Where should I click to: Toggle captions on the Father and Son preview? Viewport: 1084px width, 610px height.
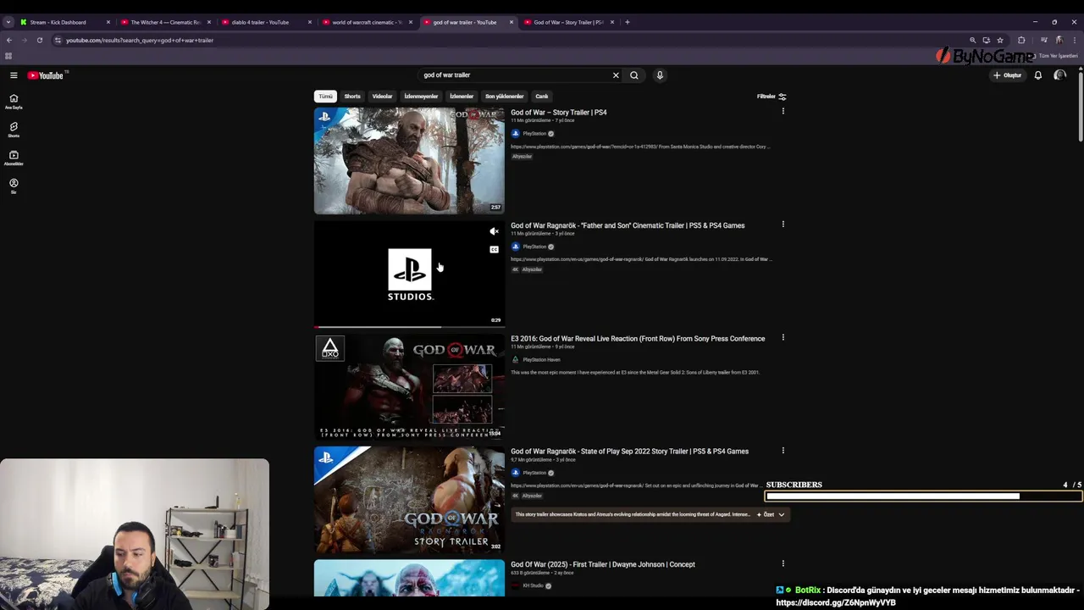494,250
